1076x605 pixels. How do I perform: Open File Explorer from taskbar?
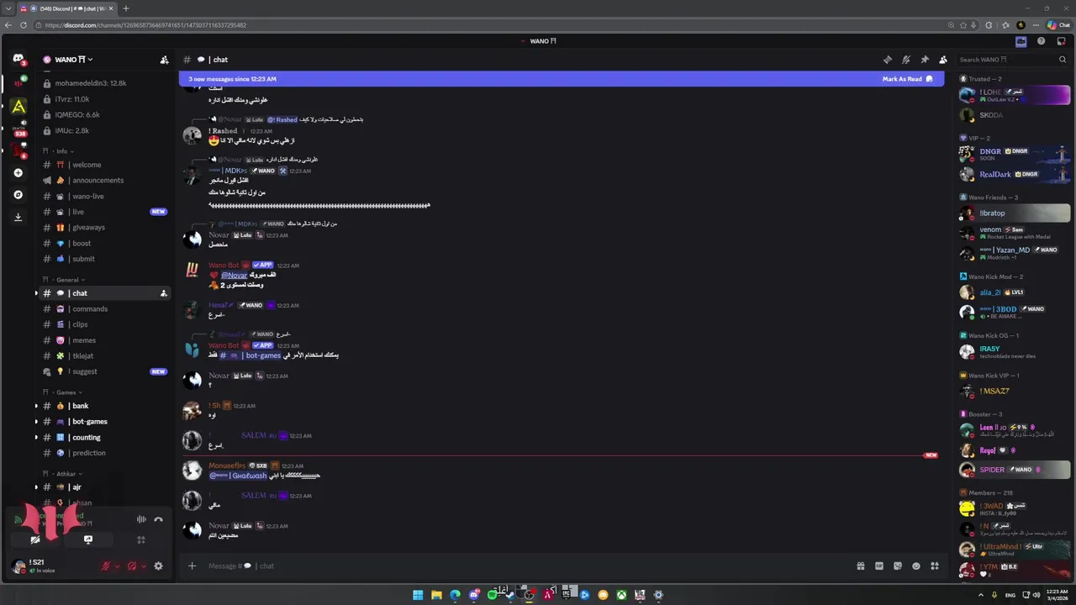click(x=436, y=595)
